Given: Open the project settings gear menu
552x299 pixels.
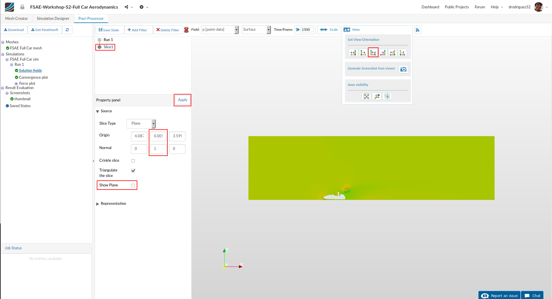Looking at the screenshot, I should (x=144, y=7).
